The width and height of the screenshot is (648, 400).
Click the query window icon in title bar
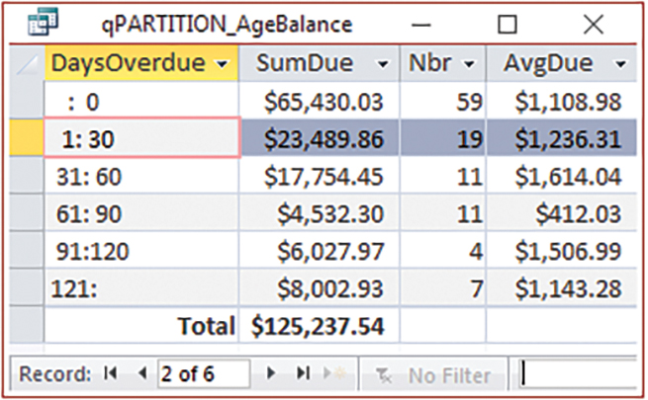[38, 24]
